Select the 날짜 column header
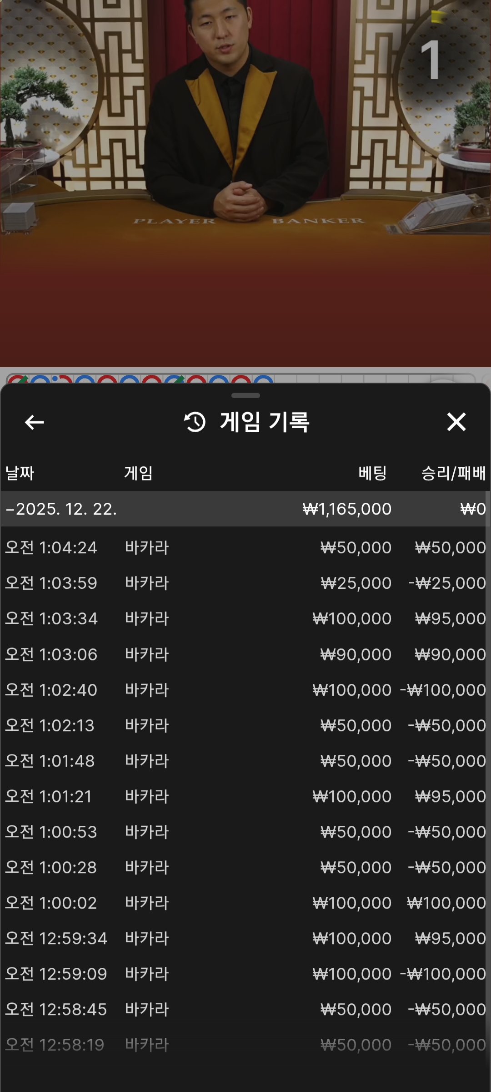The image size is (491, 1092). 20,473
